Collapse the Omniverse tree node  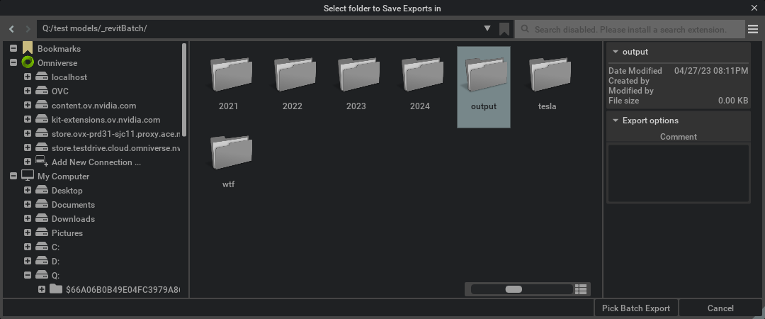[x=13, y=63]
